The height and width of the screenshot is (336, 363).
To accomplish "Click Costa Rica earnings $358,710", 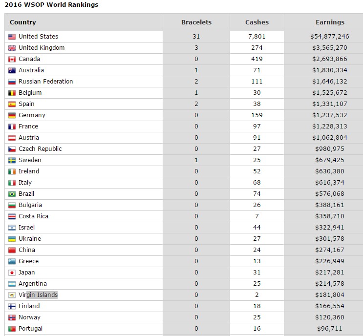I will pyautogui.click(x=330, y=216).
